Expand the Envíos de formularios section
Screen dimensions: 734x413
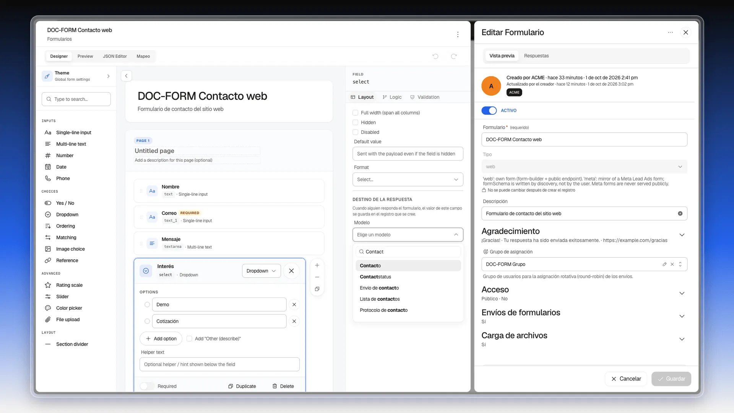pyautogui.click(x=682, y=316)
